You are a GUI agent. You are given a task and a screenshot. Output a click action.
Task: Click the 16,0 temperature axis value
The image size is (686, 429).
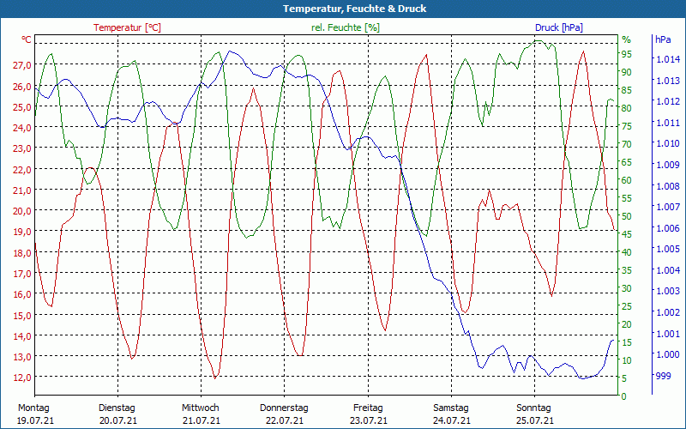[x=22, y=294]
